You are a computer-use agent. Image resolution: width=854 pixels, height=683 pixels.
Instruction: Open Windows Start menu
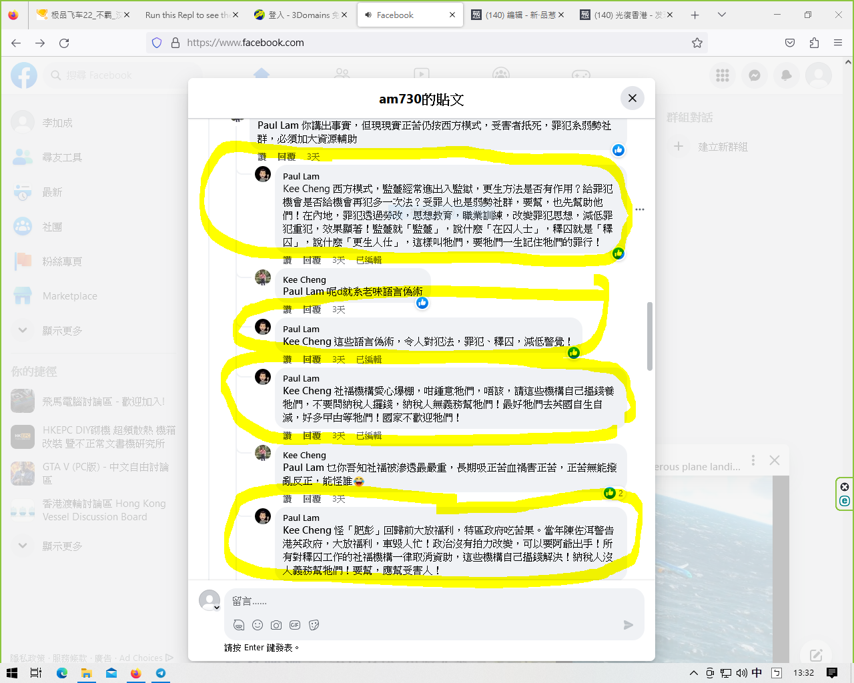11,673
